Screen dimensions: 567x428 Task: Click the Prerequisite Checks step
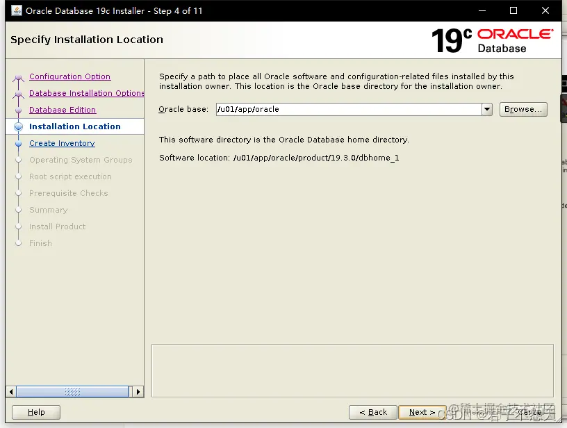[x=69, y=193]
